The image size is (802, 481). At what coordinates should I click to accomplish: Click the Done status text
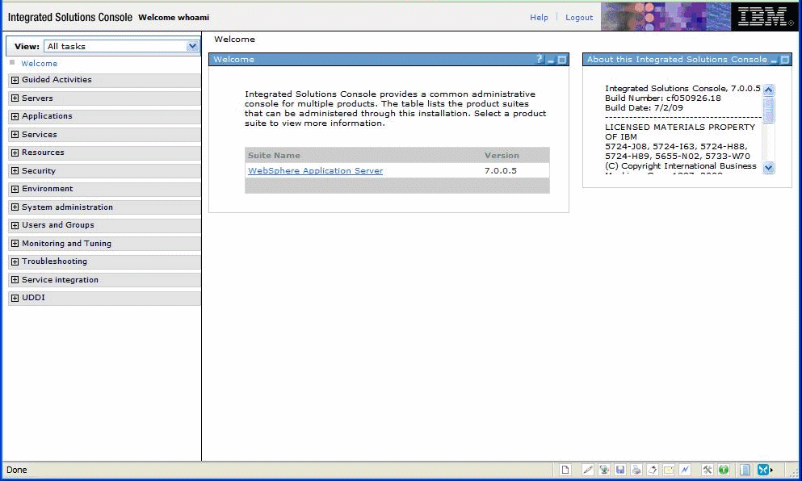16,470
